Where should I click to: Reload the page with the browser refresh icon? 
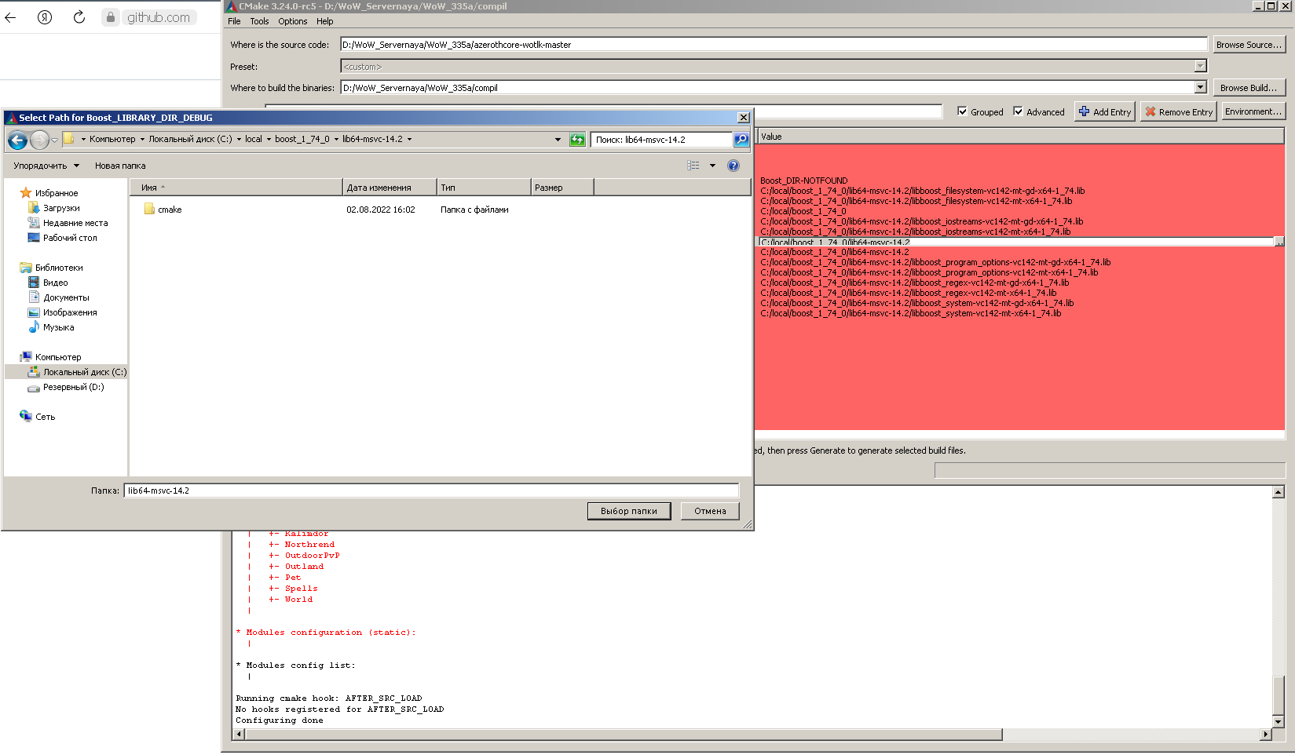click(79, 16)
